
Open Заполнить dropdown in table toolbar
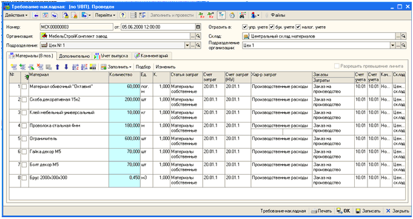116,67
